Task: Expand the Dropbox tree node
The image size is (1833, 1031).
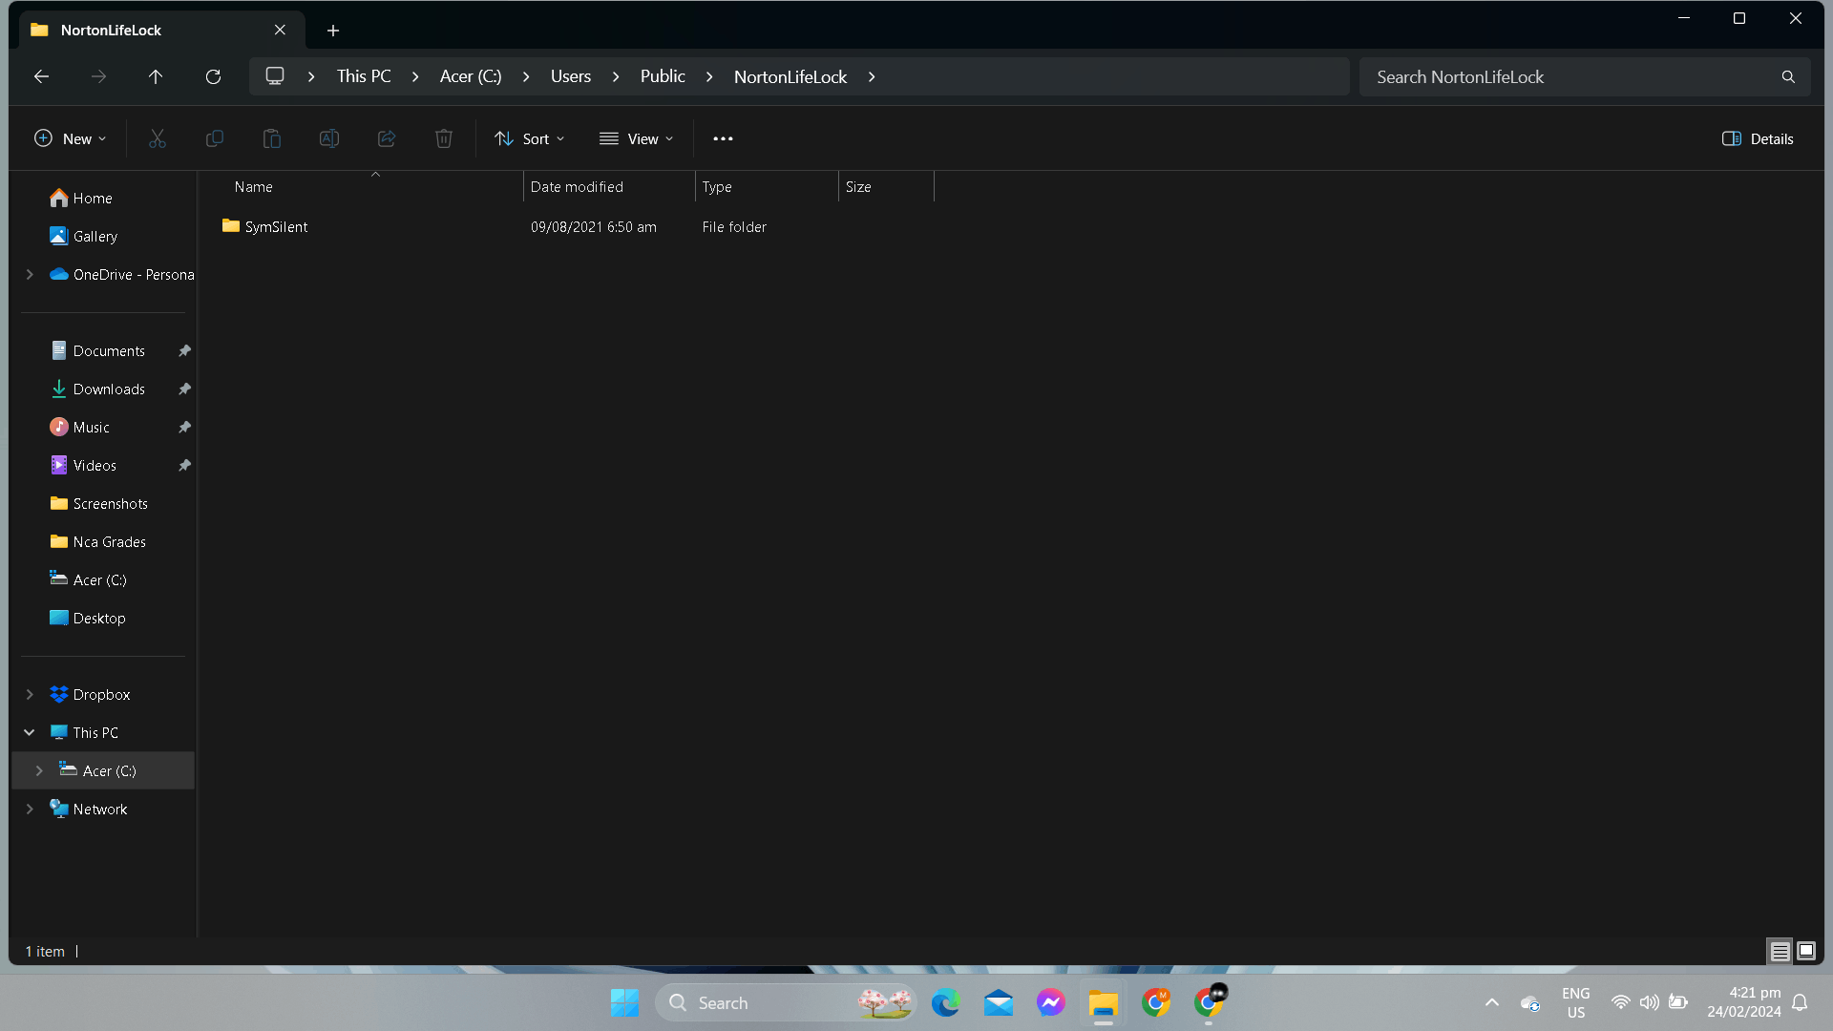Action: click(30, 694)
